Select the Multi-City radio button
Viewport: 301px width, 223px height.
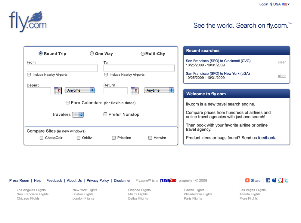tap(143, 54)
